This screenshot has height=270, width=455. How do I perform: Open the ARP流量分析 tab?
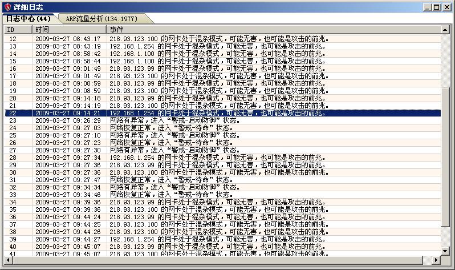pos(101,18)
